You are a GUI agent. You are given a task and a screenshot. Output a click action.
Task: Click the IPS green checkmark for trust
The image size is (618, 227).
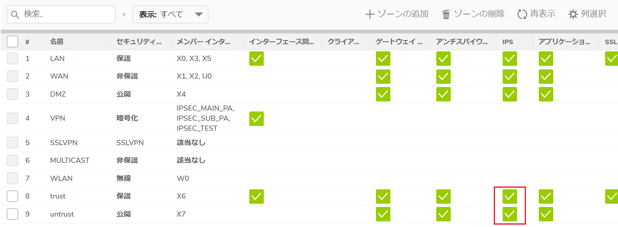point(510,197)
